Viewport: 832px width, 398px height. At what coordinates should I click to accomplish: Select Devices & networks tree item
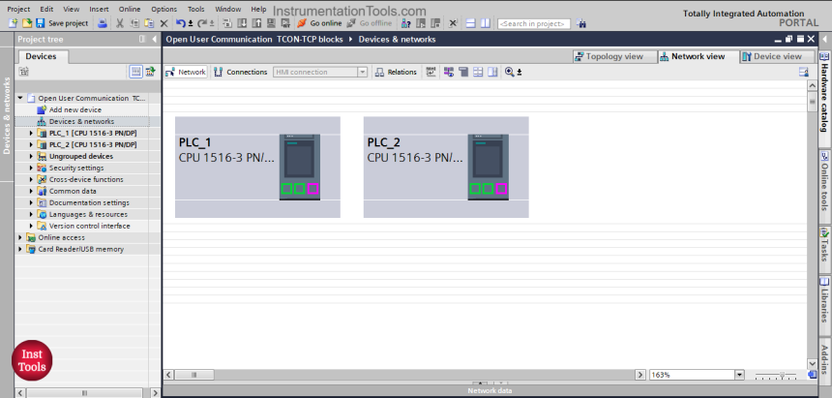(81, 121)
